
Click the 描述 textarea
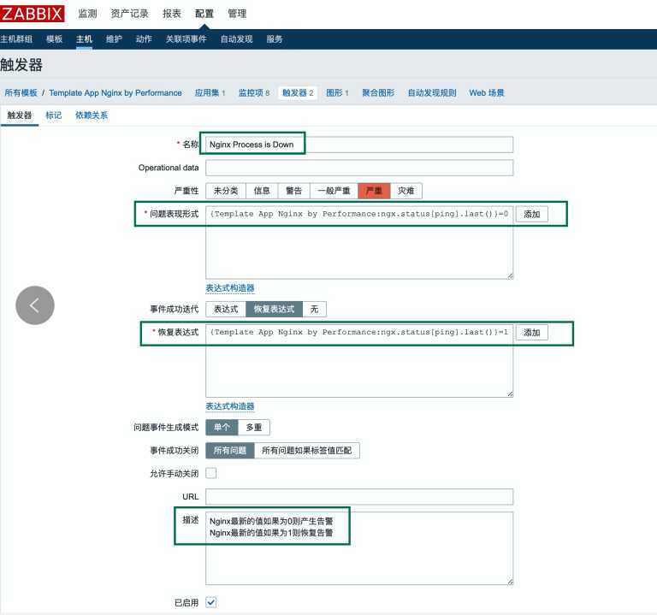point(359,548)
